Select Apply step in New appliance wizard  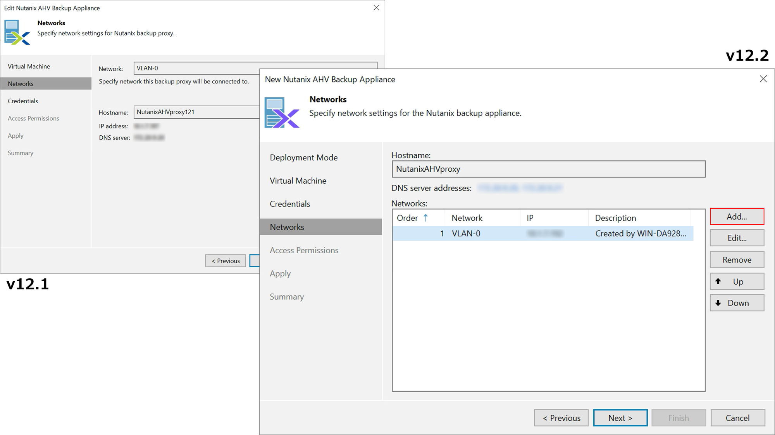coord(280,273)
